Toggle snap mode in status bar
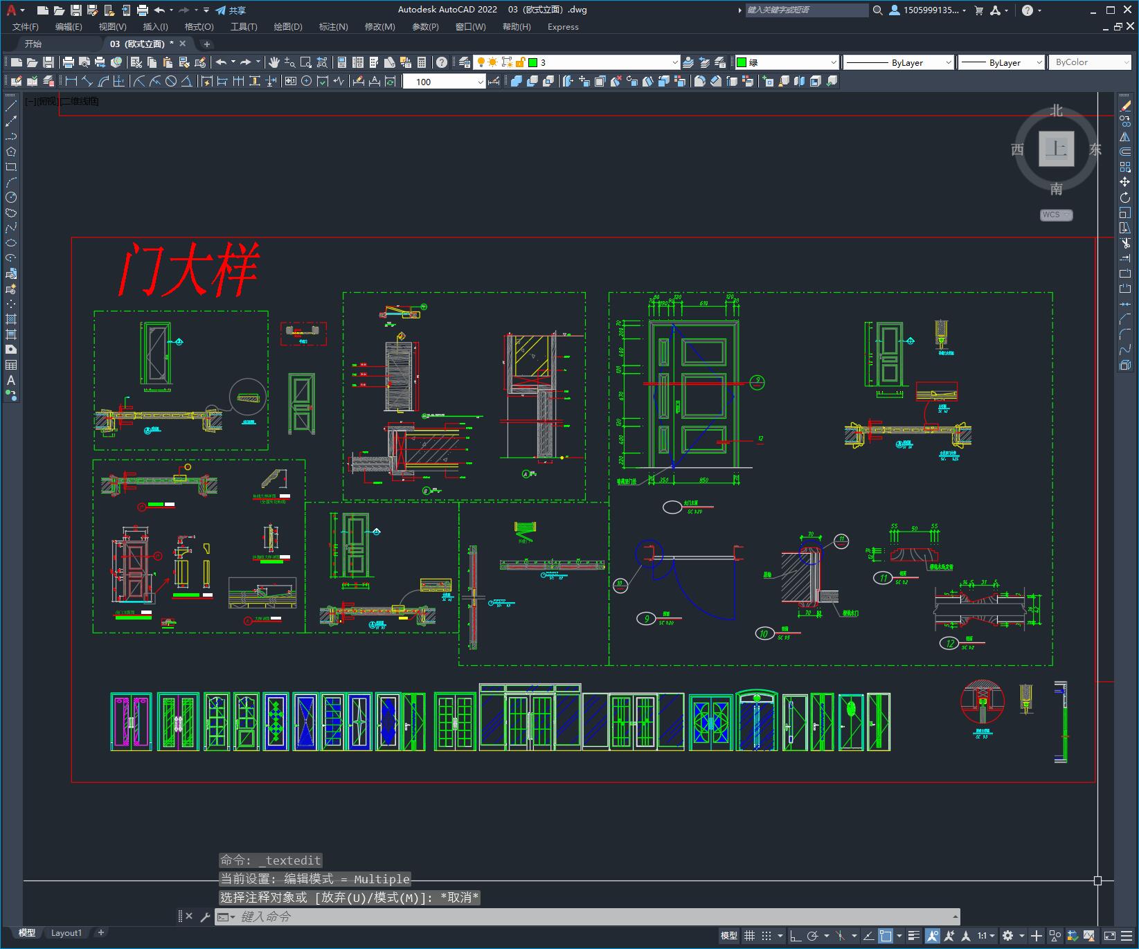Viewport: 1139px width, 949px height. [766, 936]
